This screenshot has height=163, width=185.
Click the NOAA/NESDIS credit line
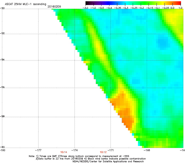coord(108,161)
